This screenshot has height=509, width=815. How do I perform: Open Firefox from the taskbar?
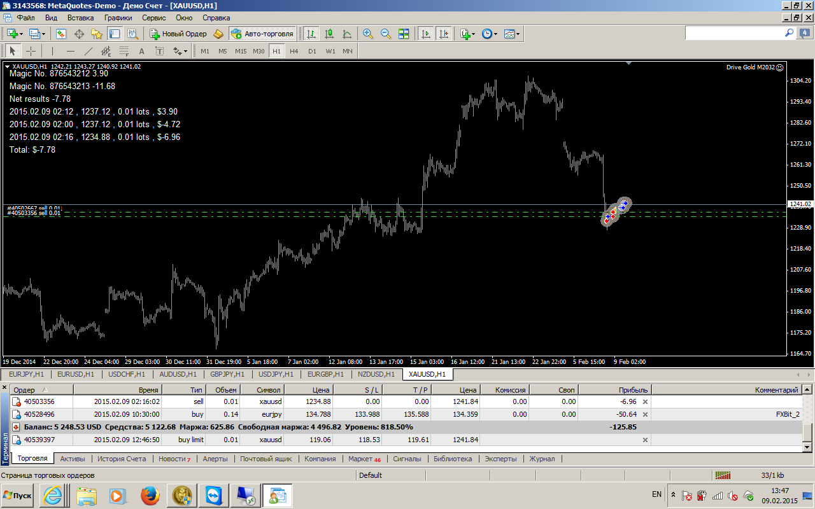pos(150,495)
